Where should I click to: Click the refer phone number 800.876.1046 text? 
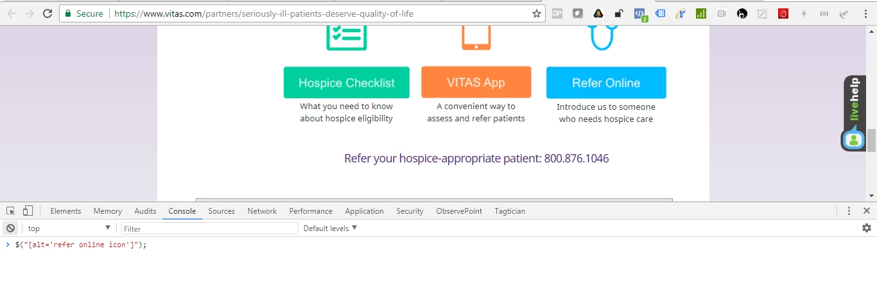pos(577,158)
